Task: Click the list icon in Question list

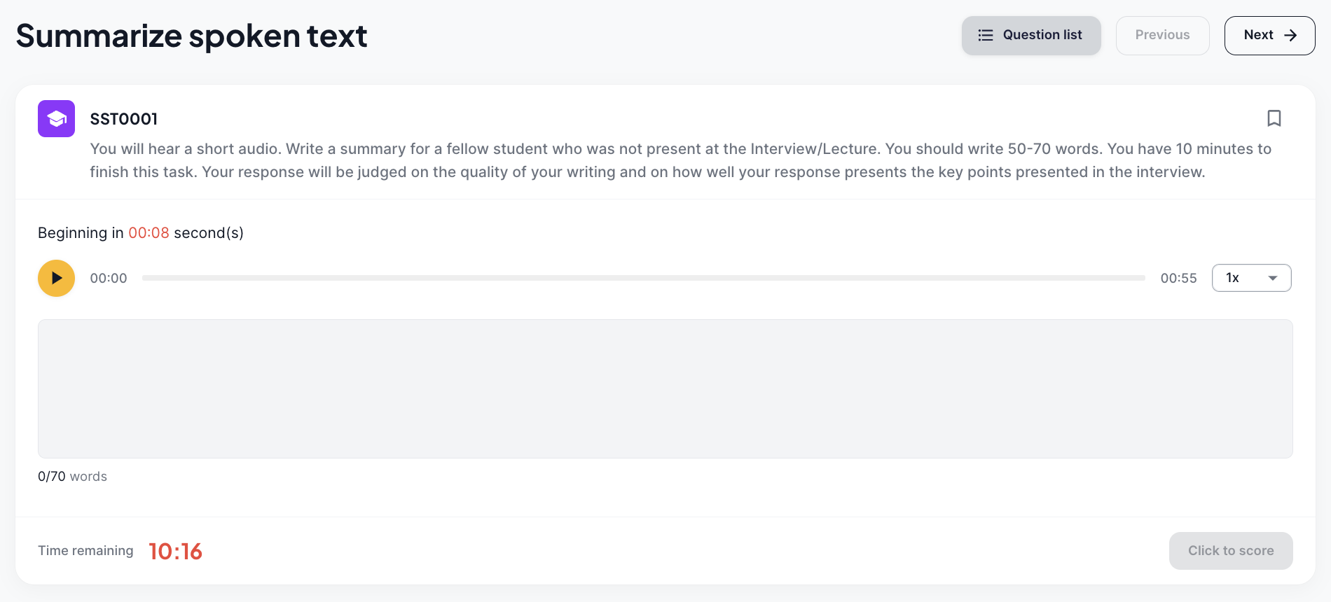Action: click(x=986, y=35)
